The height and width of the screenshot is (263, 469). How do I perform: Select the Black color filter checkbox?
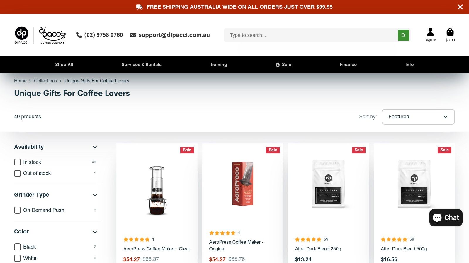pos(18,247)
